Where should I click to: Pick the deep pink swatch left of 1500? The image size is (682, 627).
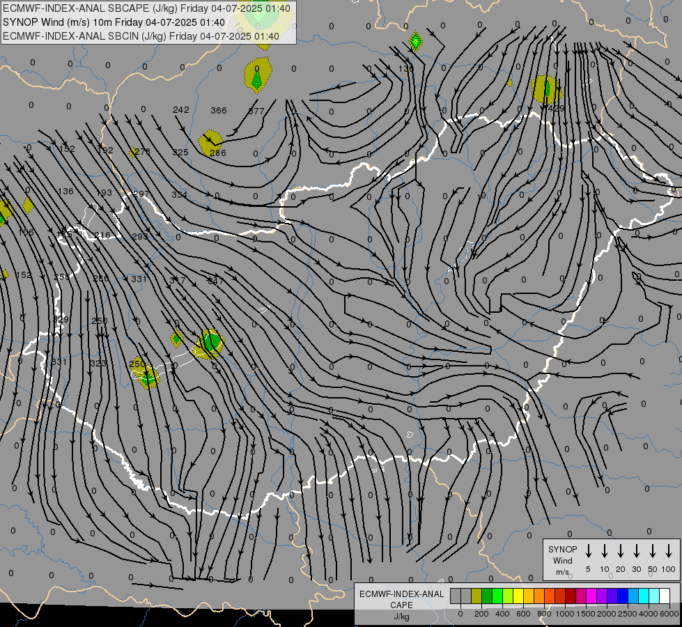tap(581, 596)
